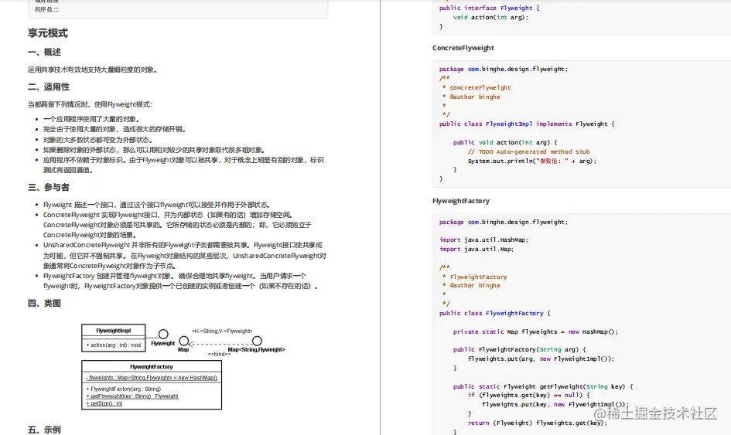Click the code line "public interface Flyweight {"
Image resolution: width=731 pixels, height=435 pixels.
coord(489,8)
